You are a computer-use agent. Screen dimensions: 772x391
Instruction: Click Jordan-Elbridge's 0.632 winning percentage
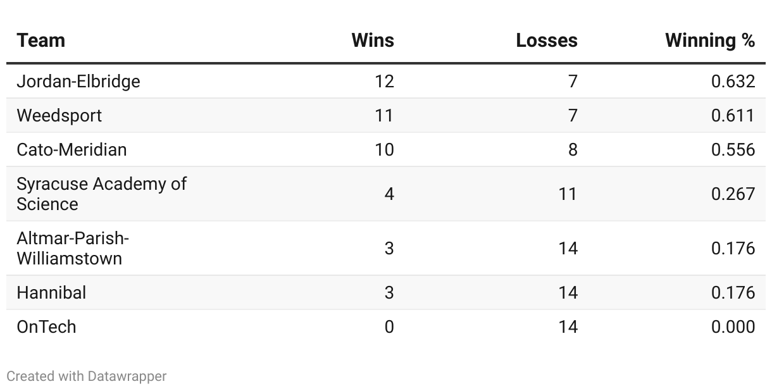pos(733,82)
